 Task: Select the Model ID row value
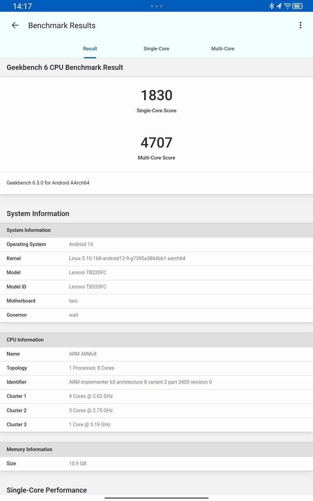point(88,287)
